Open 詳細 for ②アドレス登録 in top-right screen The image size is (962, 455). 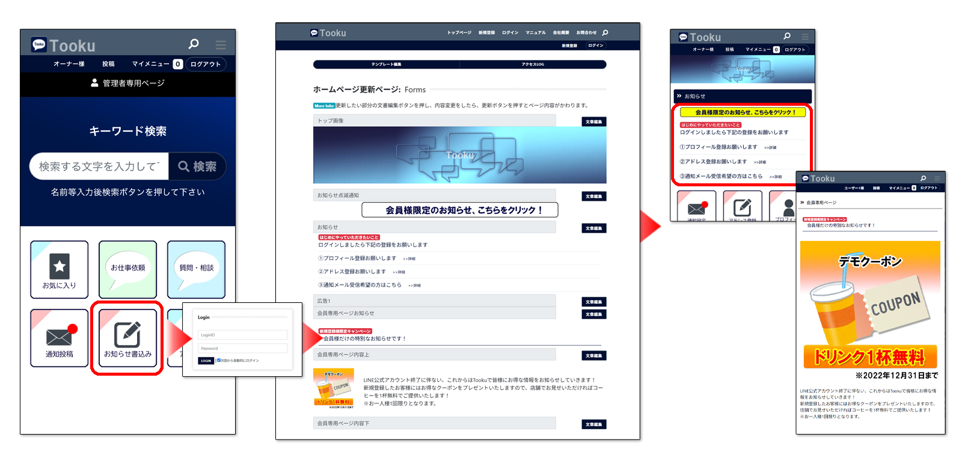tap(760, 162)
